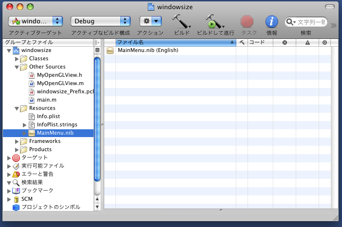342x227 pixels.
Task: Click the Build and Go icon
Action: click(x=214, y=21)
